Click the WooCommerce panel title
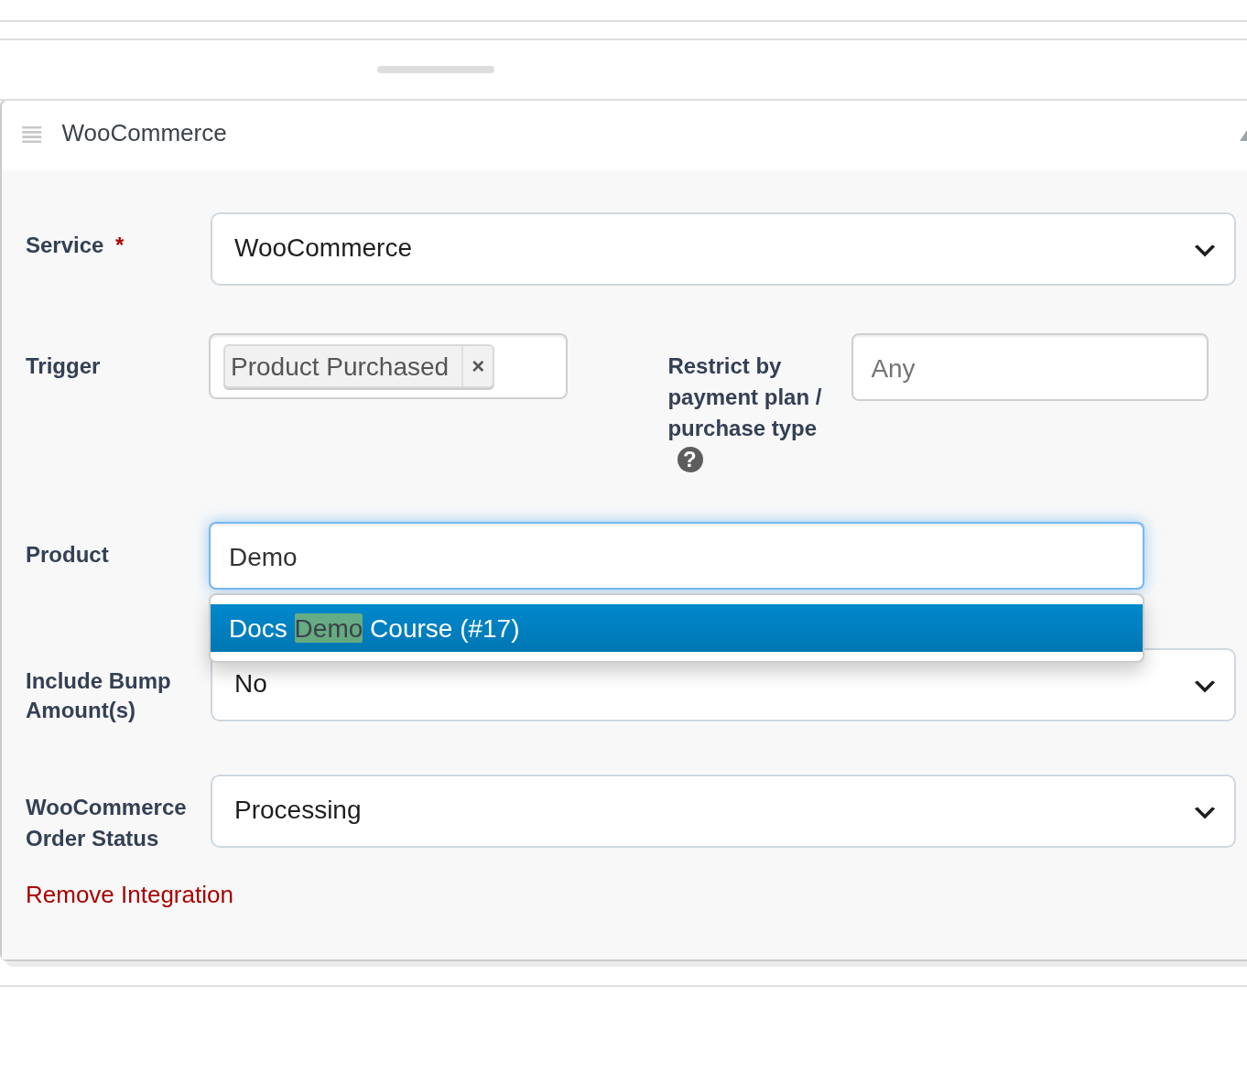 click(144, 134)
